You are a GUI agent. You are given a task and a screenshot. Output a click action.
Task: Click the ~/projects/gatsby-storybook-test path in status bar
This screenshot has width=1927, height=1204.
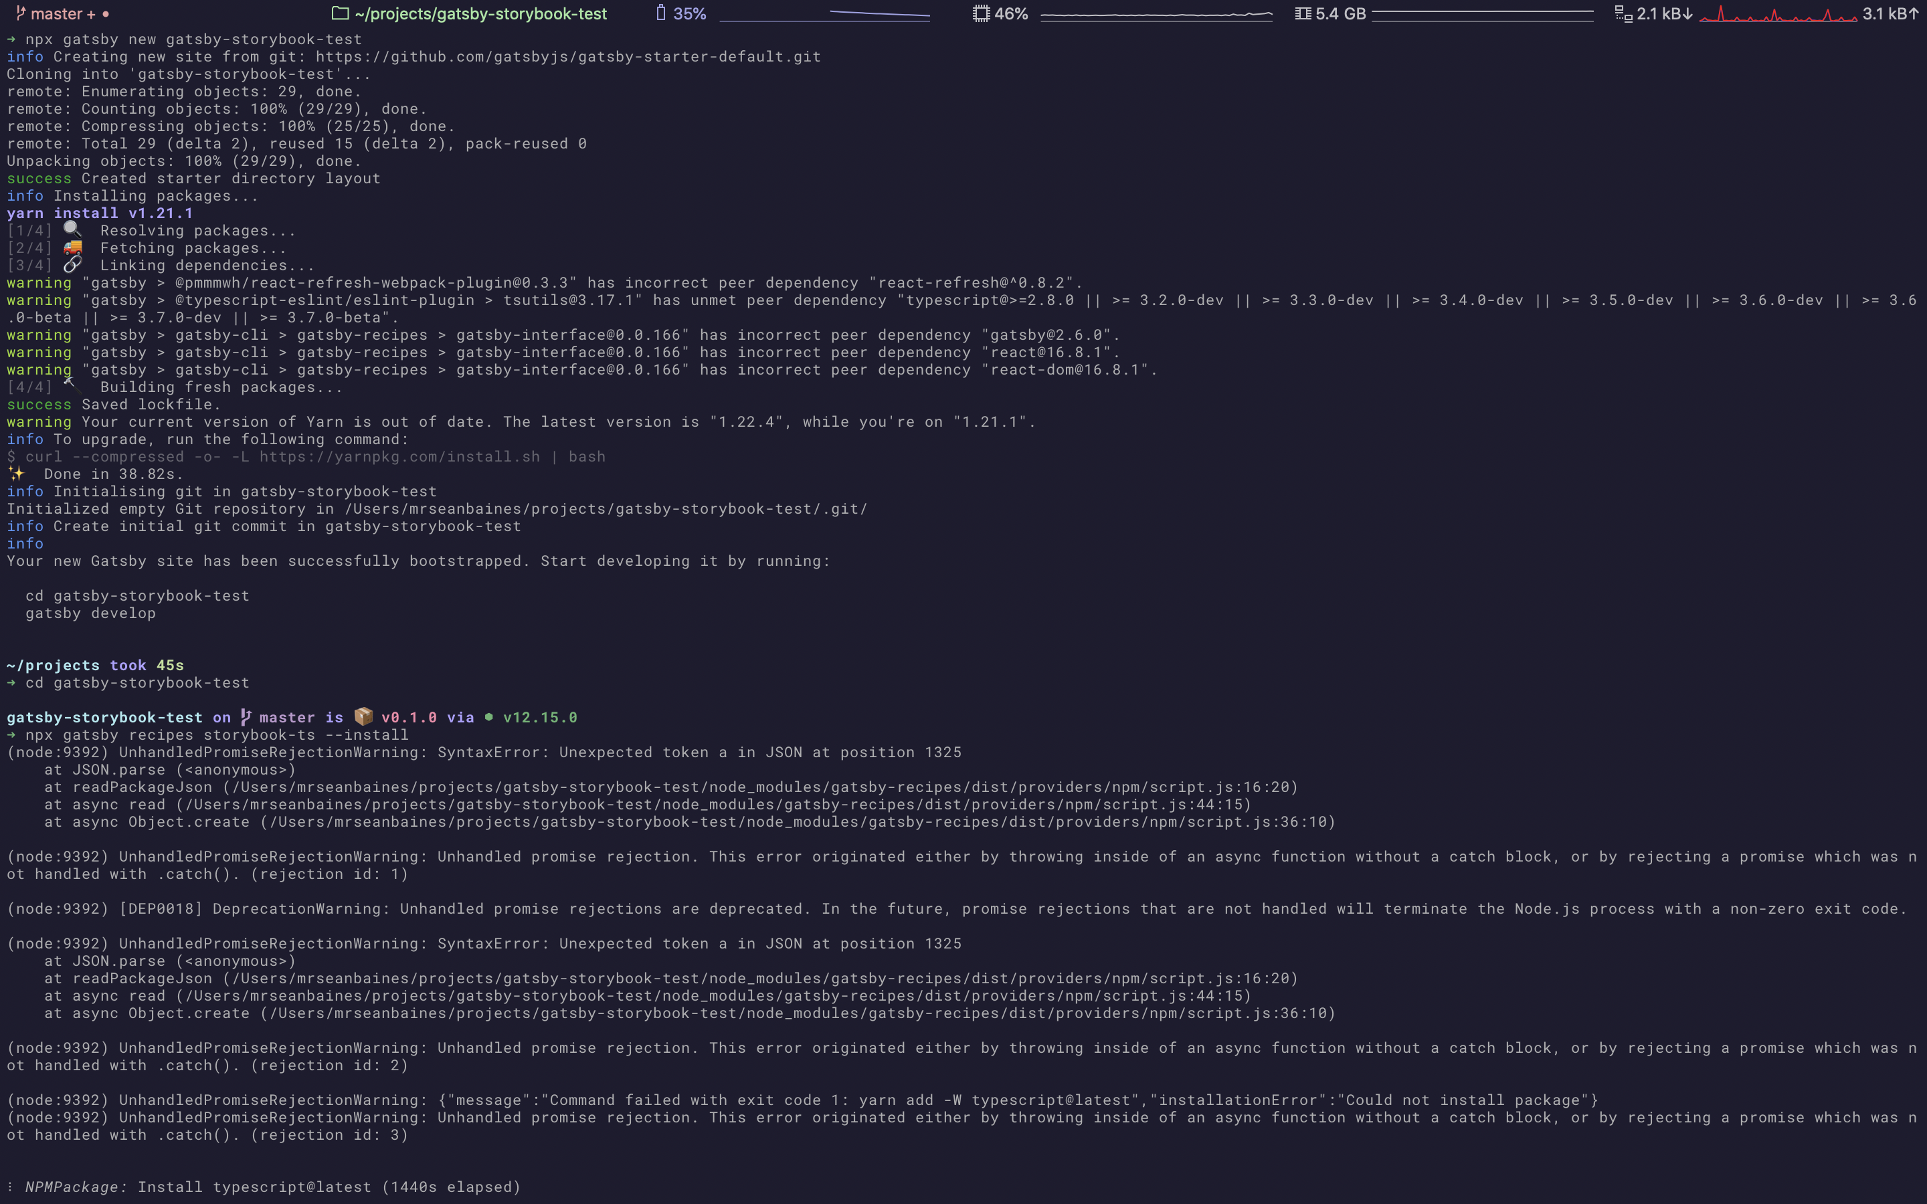pos(480,13)
